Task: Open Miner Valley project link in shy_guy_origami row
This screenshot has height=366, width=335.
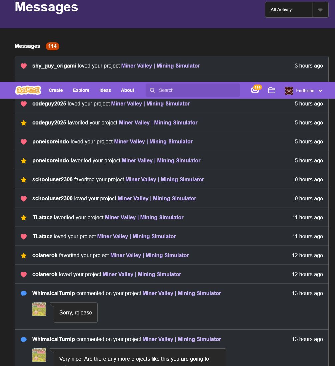Action: pyautogui.click(x=160, y=66)
